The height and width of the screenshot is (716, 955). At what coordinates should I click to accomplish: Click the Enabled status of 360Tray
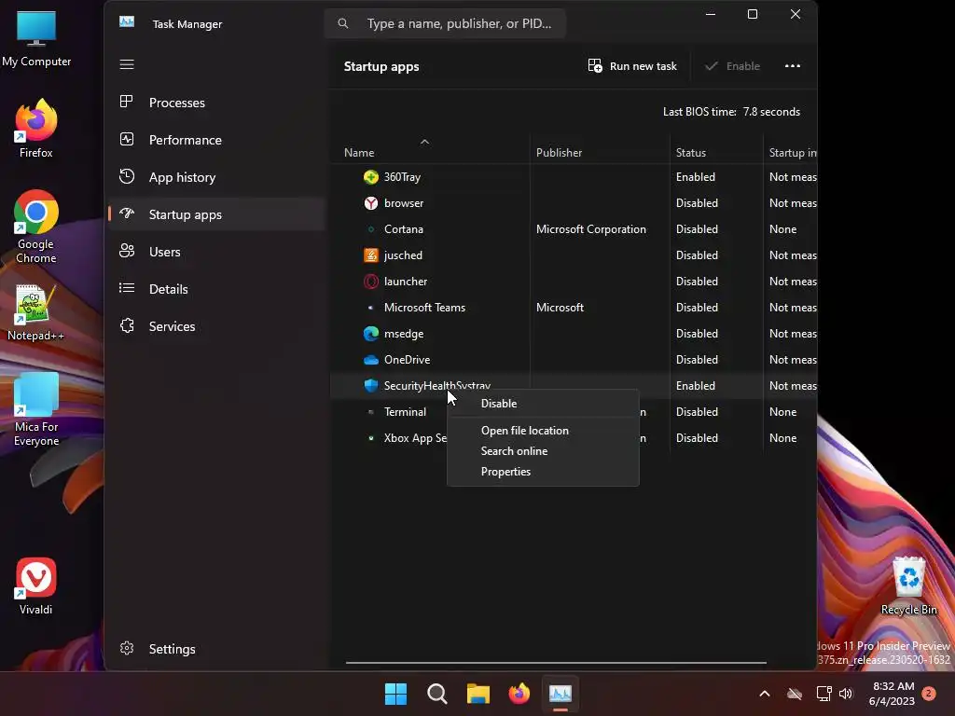(695, 177)
